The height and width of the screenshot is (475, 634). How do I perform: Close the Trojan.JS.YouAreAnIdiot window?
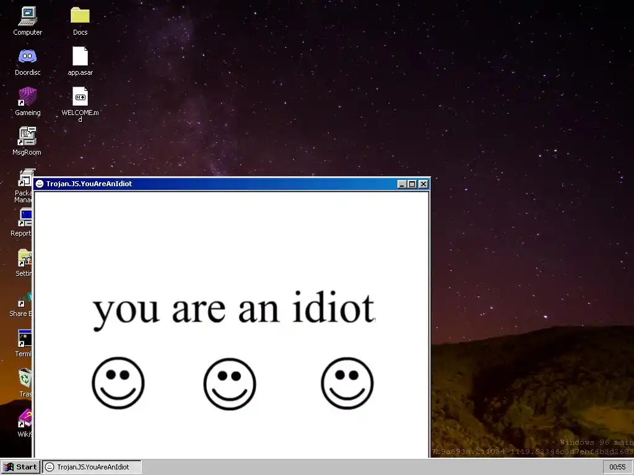click(x=423, y=184)
